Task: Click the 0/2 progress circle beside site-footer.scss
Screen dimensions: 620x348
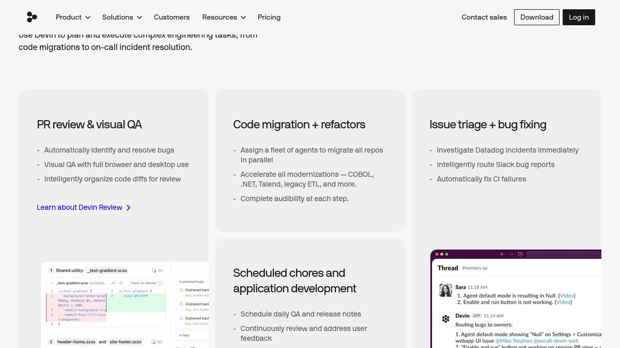Action: [x=153, y=342]
